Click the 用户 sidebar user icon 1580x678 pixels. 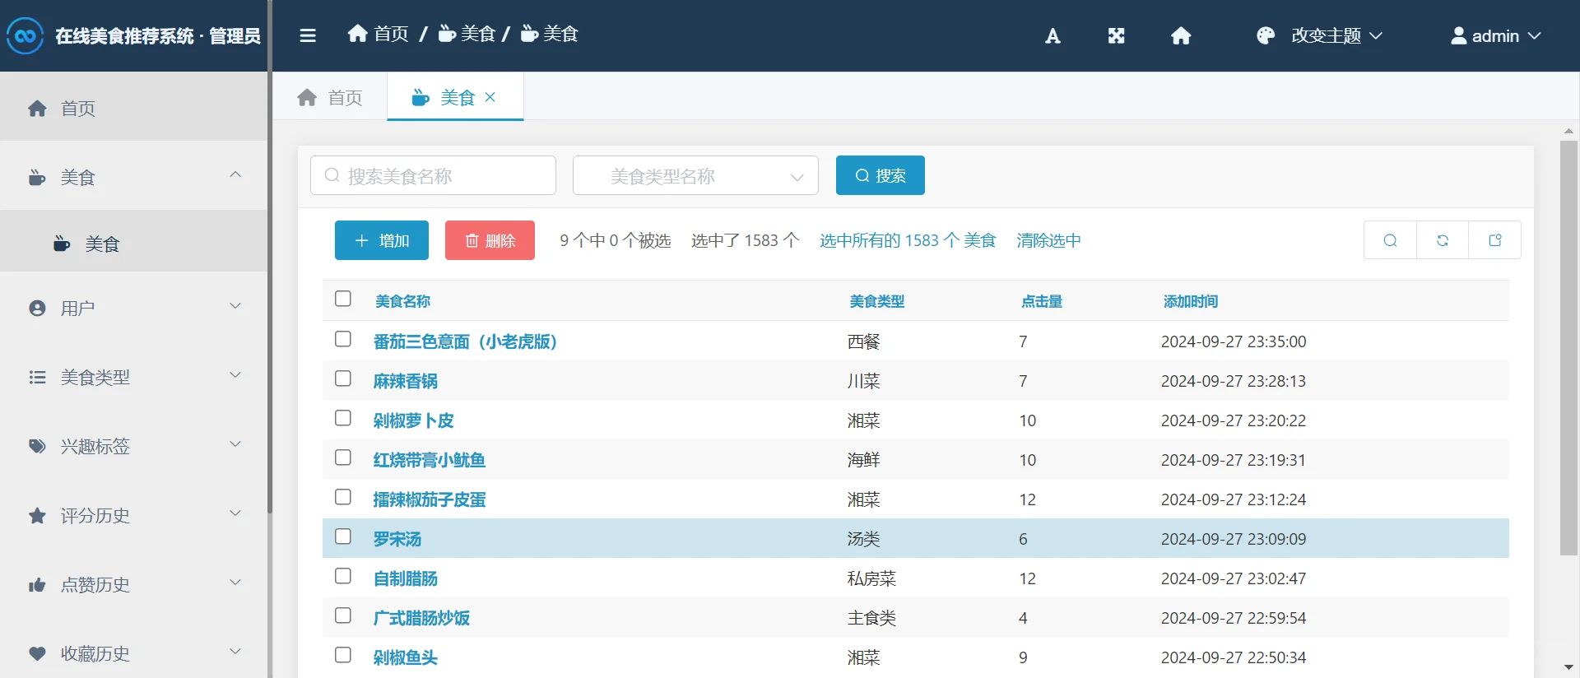(37, 309)
